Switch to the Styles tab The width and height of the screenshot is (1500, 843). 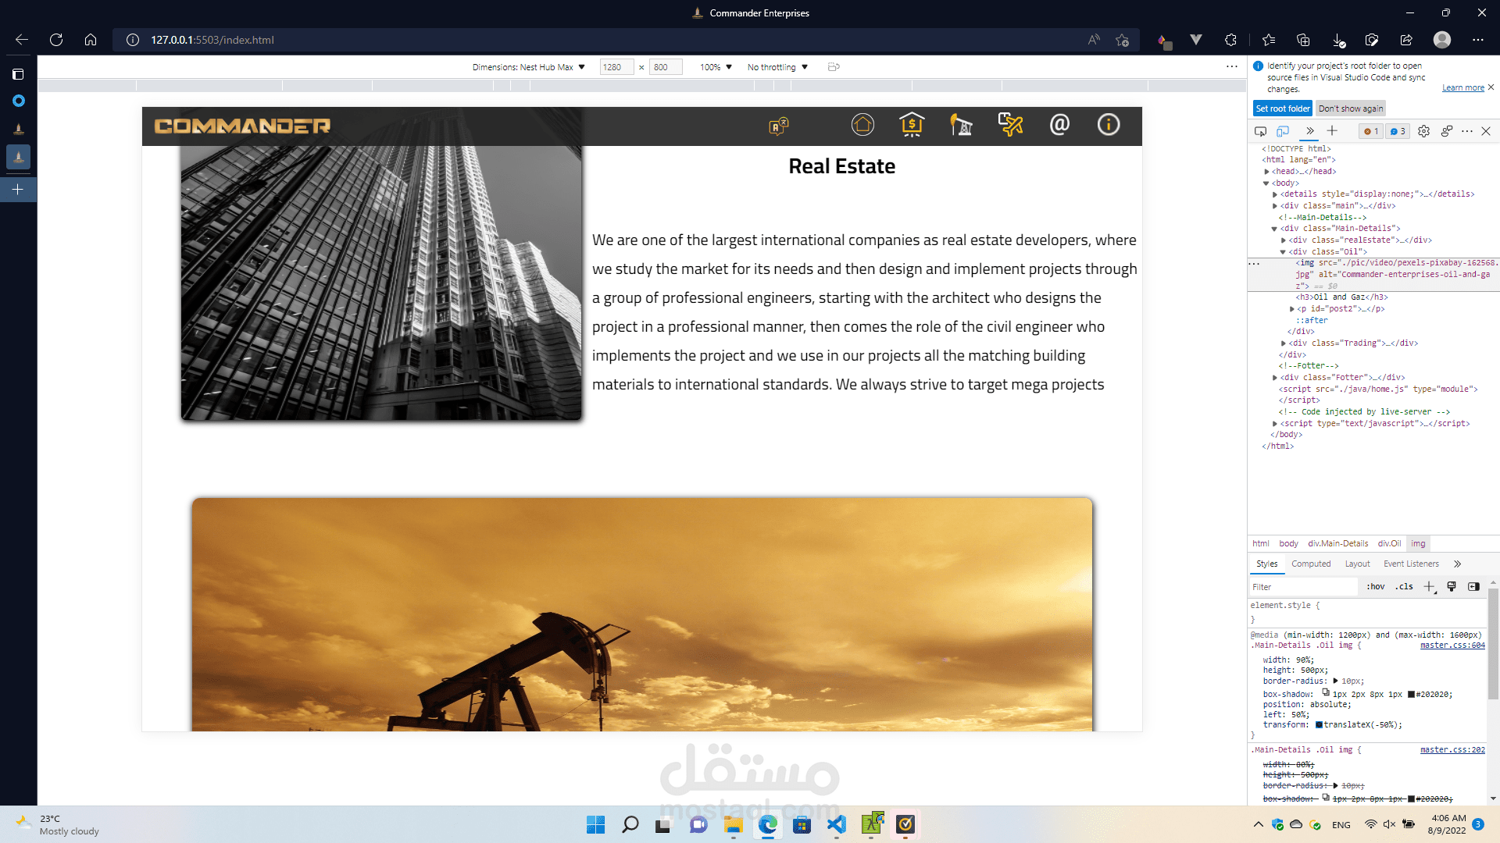1267,564
